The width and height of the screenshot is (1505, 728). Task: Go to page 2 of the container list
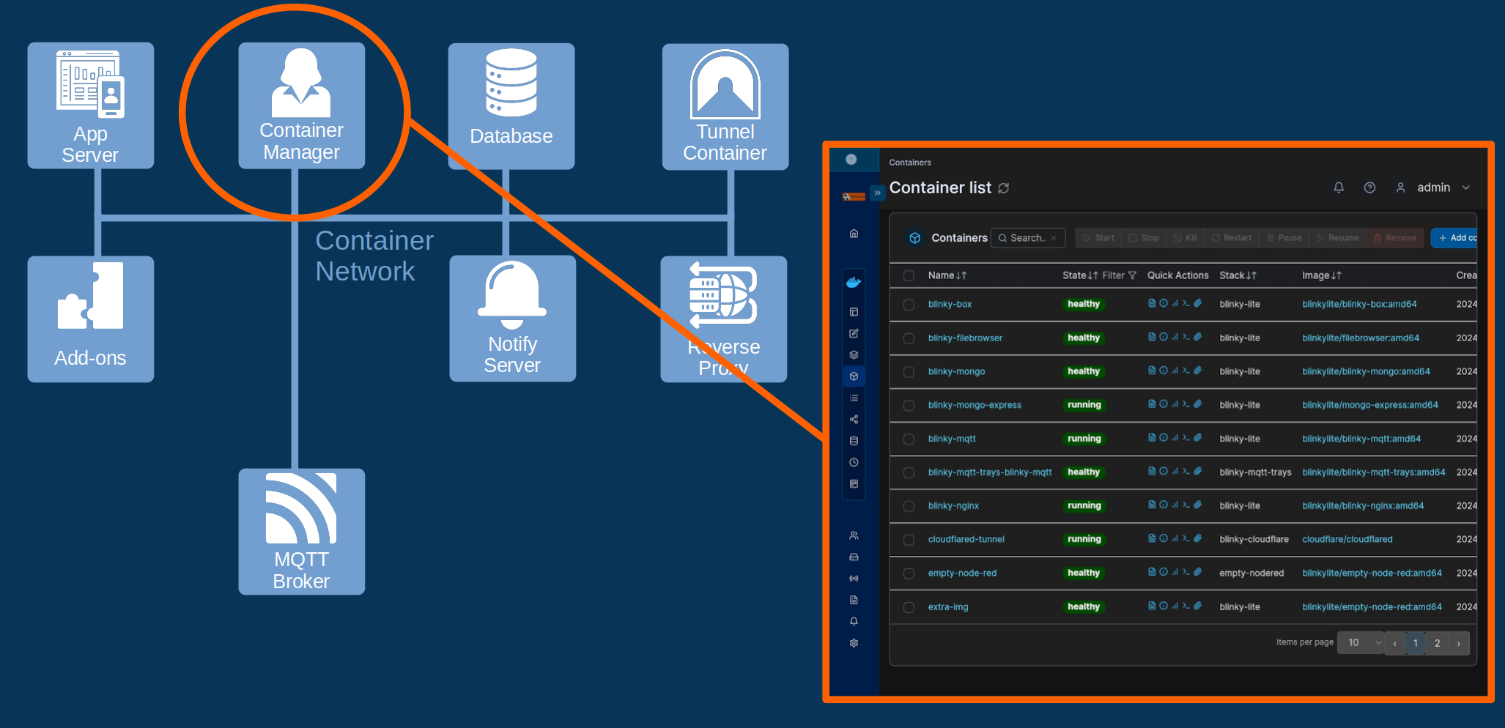(x=1437, y=643)
